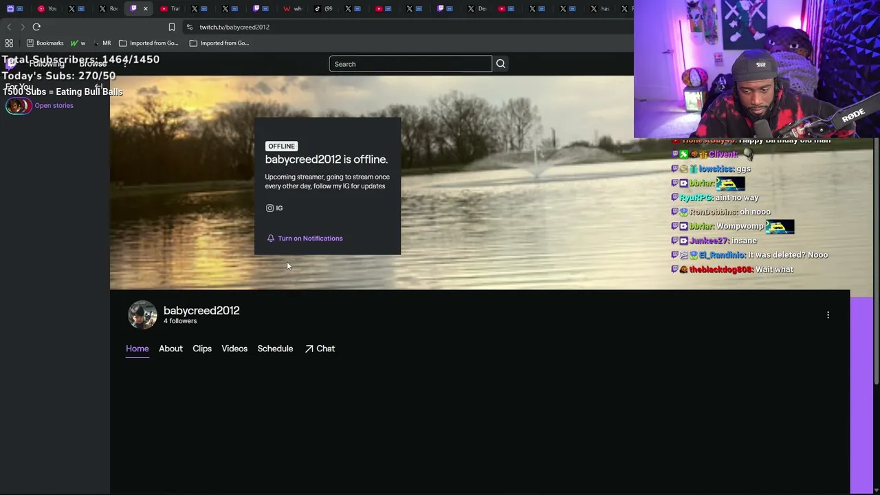Open the babycreed2012 channel avatar
This screenshot has height=495, width=880.
(x=142, y=315)
